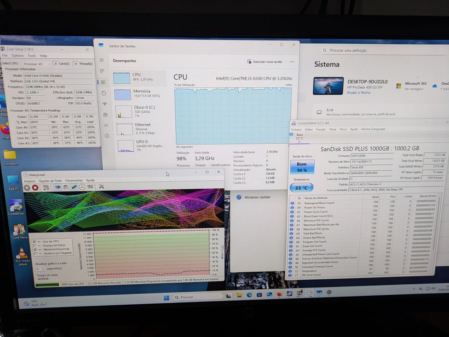Open Task Manager more options ellipsis

(292, 62)
